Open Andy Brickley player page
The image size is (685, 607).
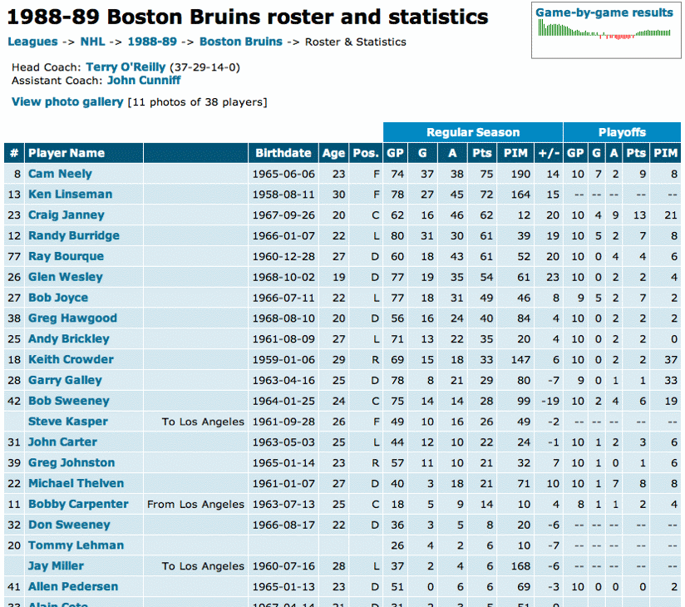tap(69, 338)
